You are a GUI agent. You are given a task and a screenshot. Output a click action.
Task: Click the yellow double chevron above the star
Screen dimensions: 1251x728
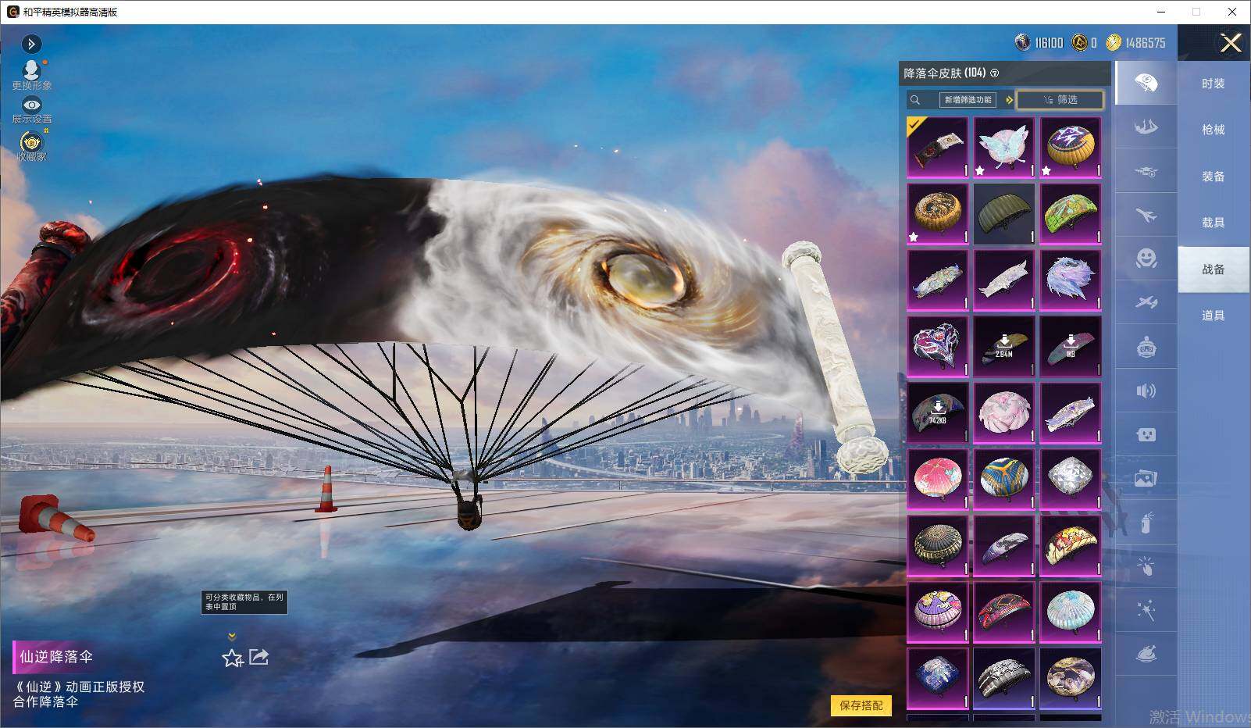[x=232, y=637]
